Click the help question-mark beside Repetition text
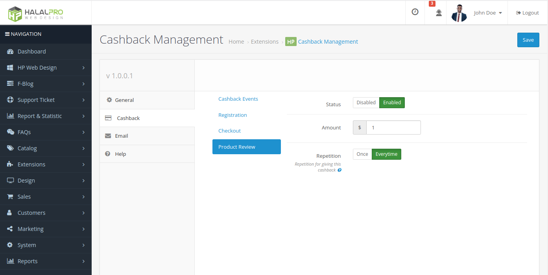Screen dimensions: 548x275 click(x=339, y=170)
